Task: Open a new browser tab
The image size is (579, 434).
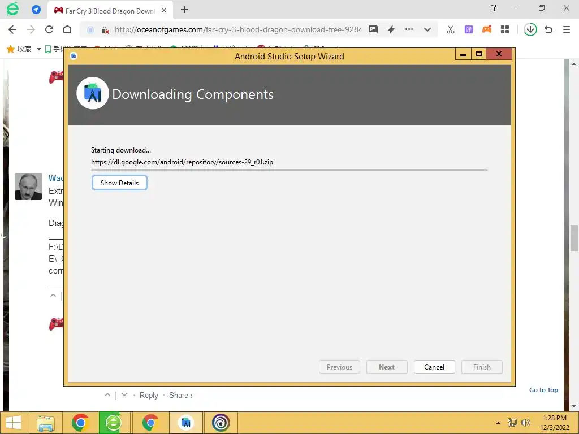Action: [x=184, y=10]
